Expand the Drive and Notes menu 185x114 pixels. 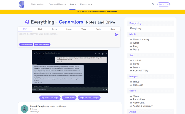click(57, 5)
